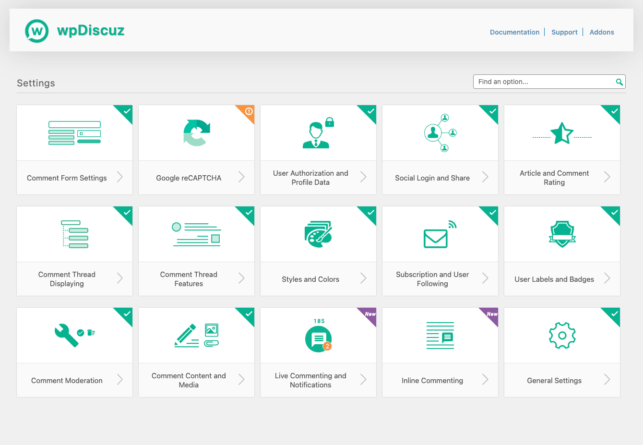
Task: Select Inline Commenting label
Action: click(432, 381)
